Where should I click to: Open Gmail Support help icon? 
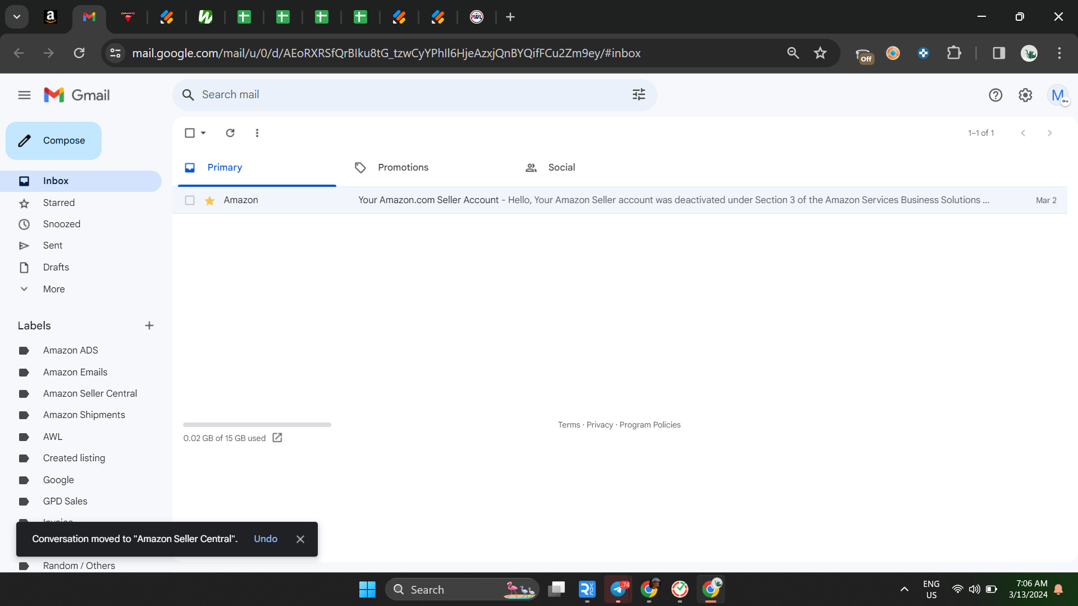tap(995, 95)
